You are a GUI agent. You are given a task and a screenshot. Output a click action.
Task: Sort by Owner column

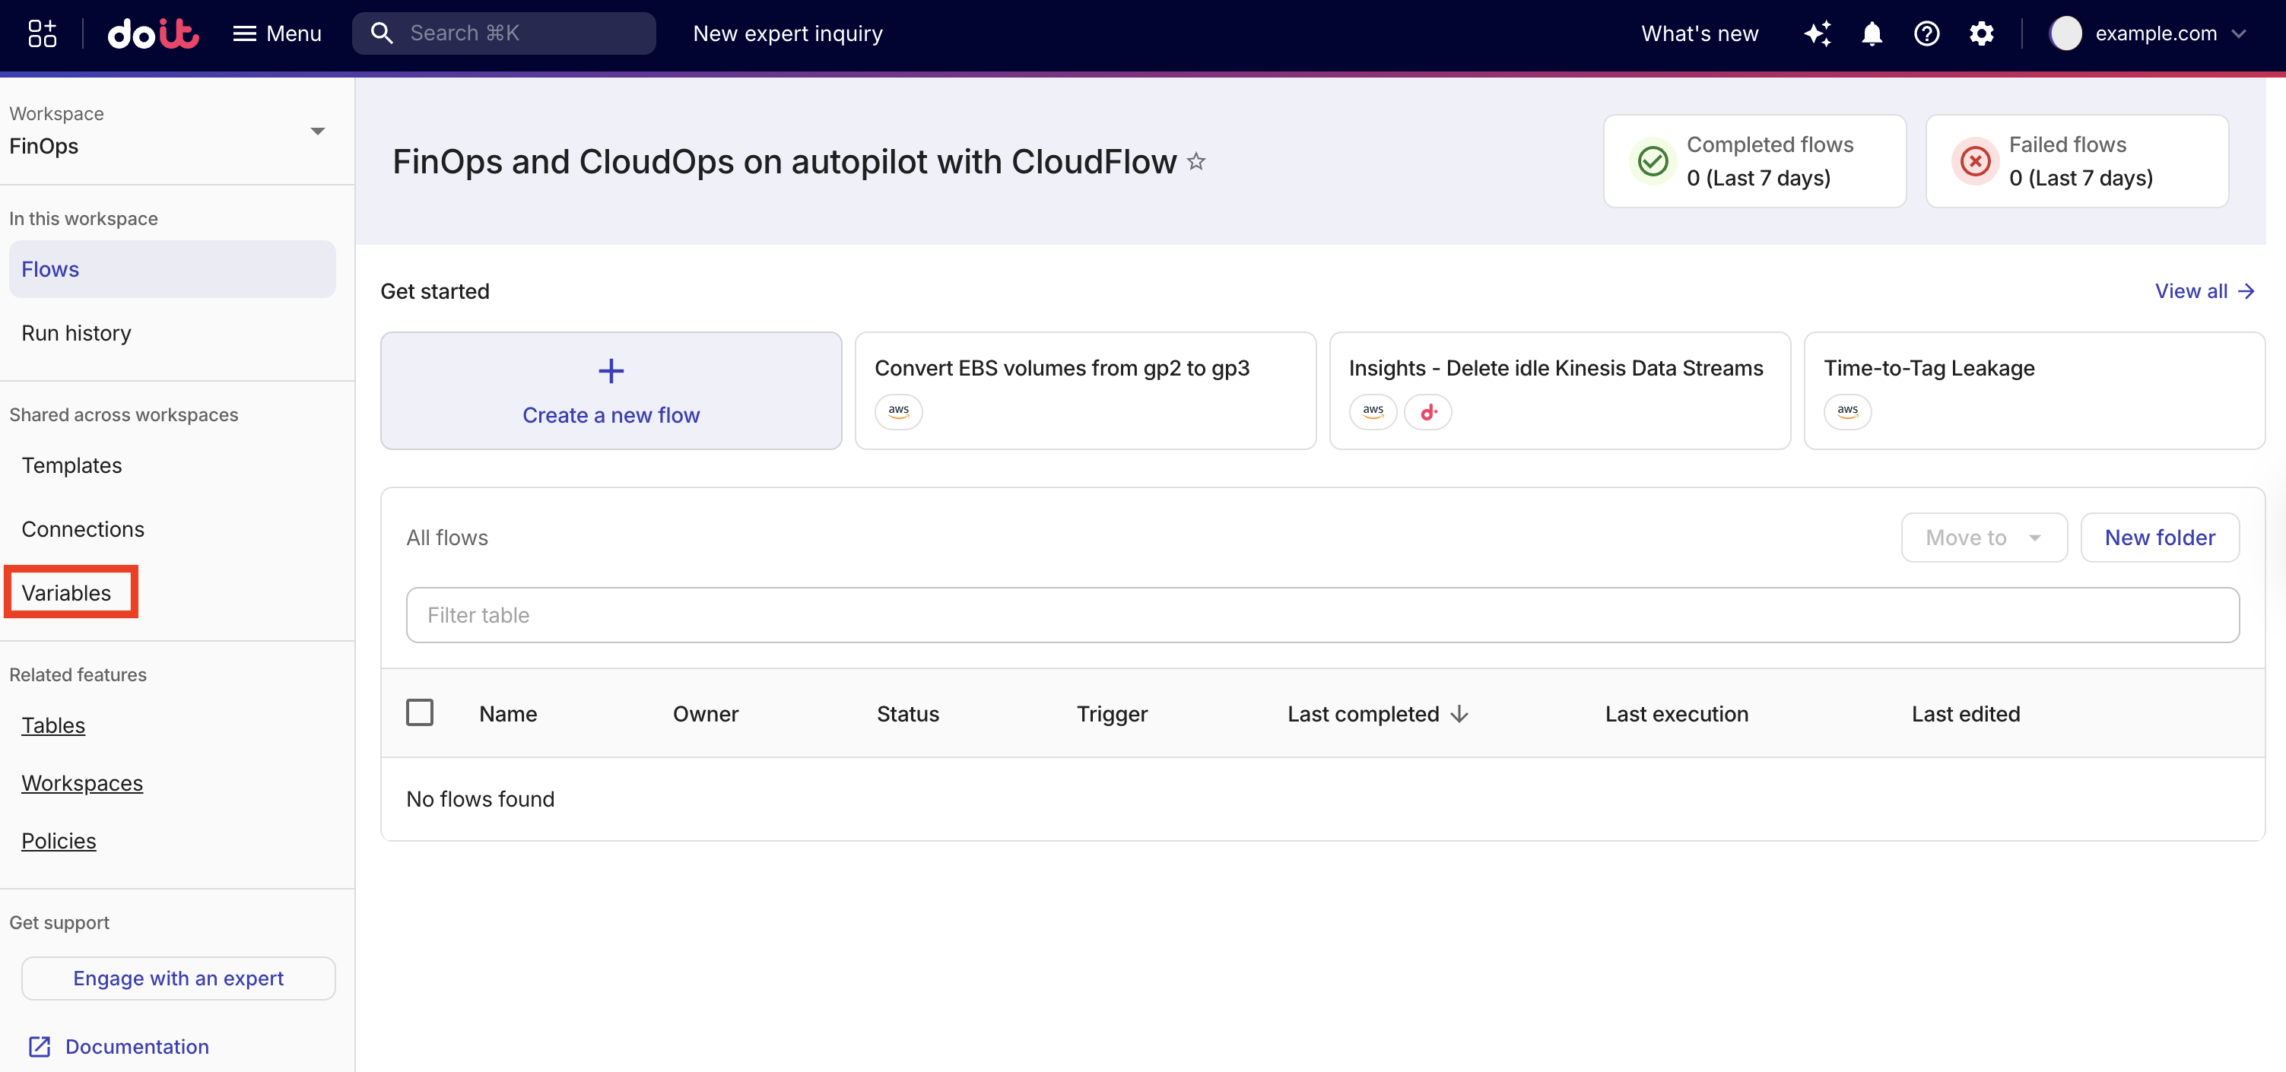pos(706,713)
